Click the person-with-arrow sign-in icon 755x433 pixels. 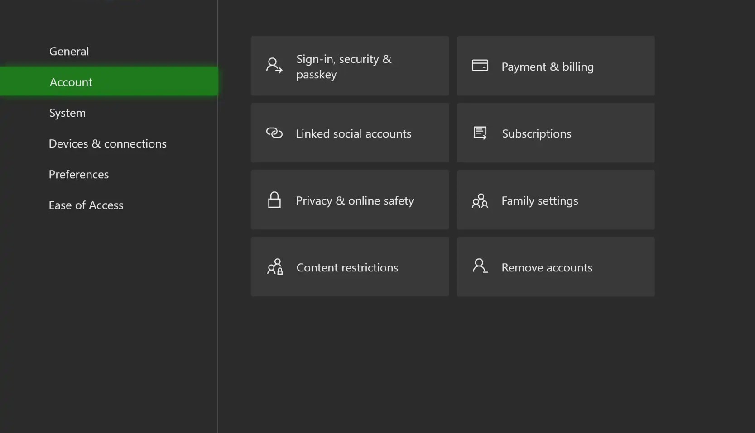tap(274, 66)
